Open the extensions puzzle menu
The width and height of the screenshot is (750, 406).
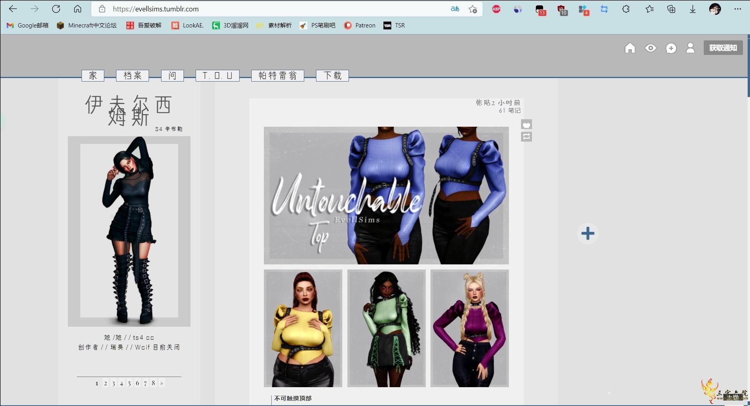tap(626, 9)
